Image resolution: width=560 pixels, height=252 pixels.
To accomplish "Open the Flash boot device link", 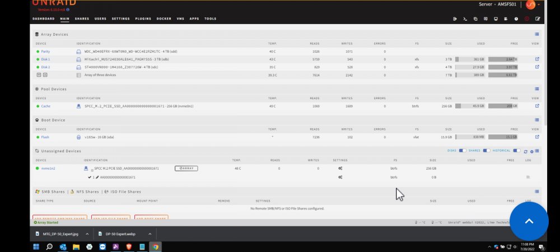I will point(45,137).
